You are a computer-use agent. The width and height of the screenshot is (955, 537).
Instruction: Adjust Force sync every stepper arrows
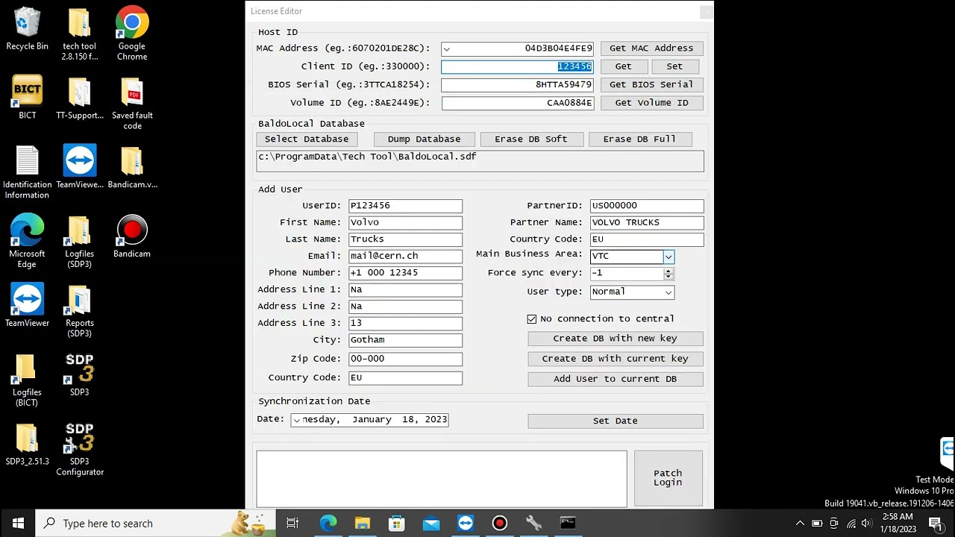pyautogui.click(x=668, y=274)
